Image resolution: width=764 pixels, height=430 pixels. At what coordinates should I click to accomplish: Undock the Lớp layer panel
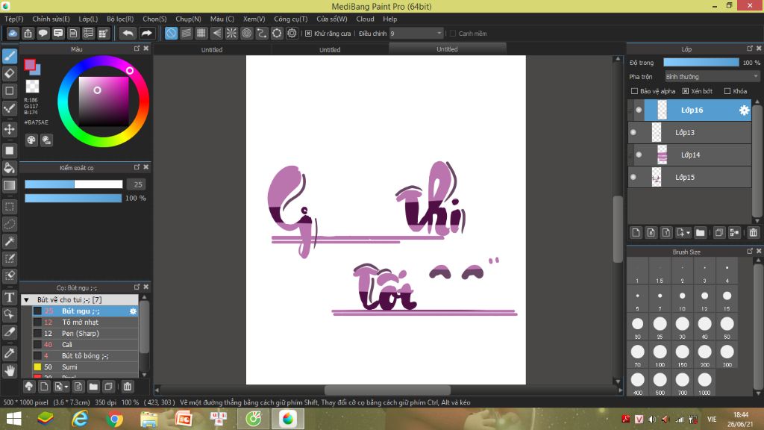749,49
